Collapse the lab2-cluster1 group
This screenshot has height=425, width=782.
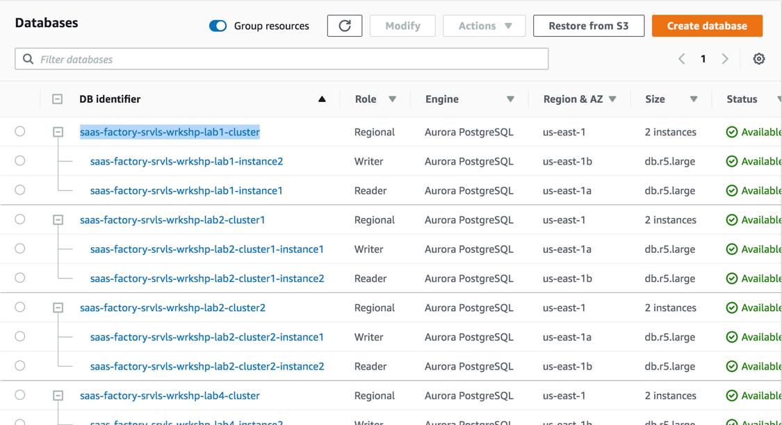click(x=58, y=219)
